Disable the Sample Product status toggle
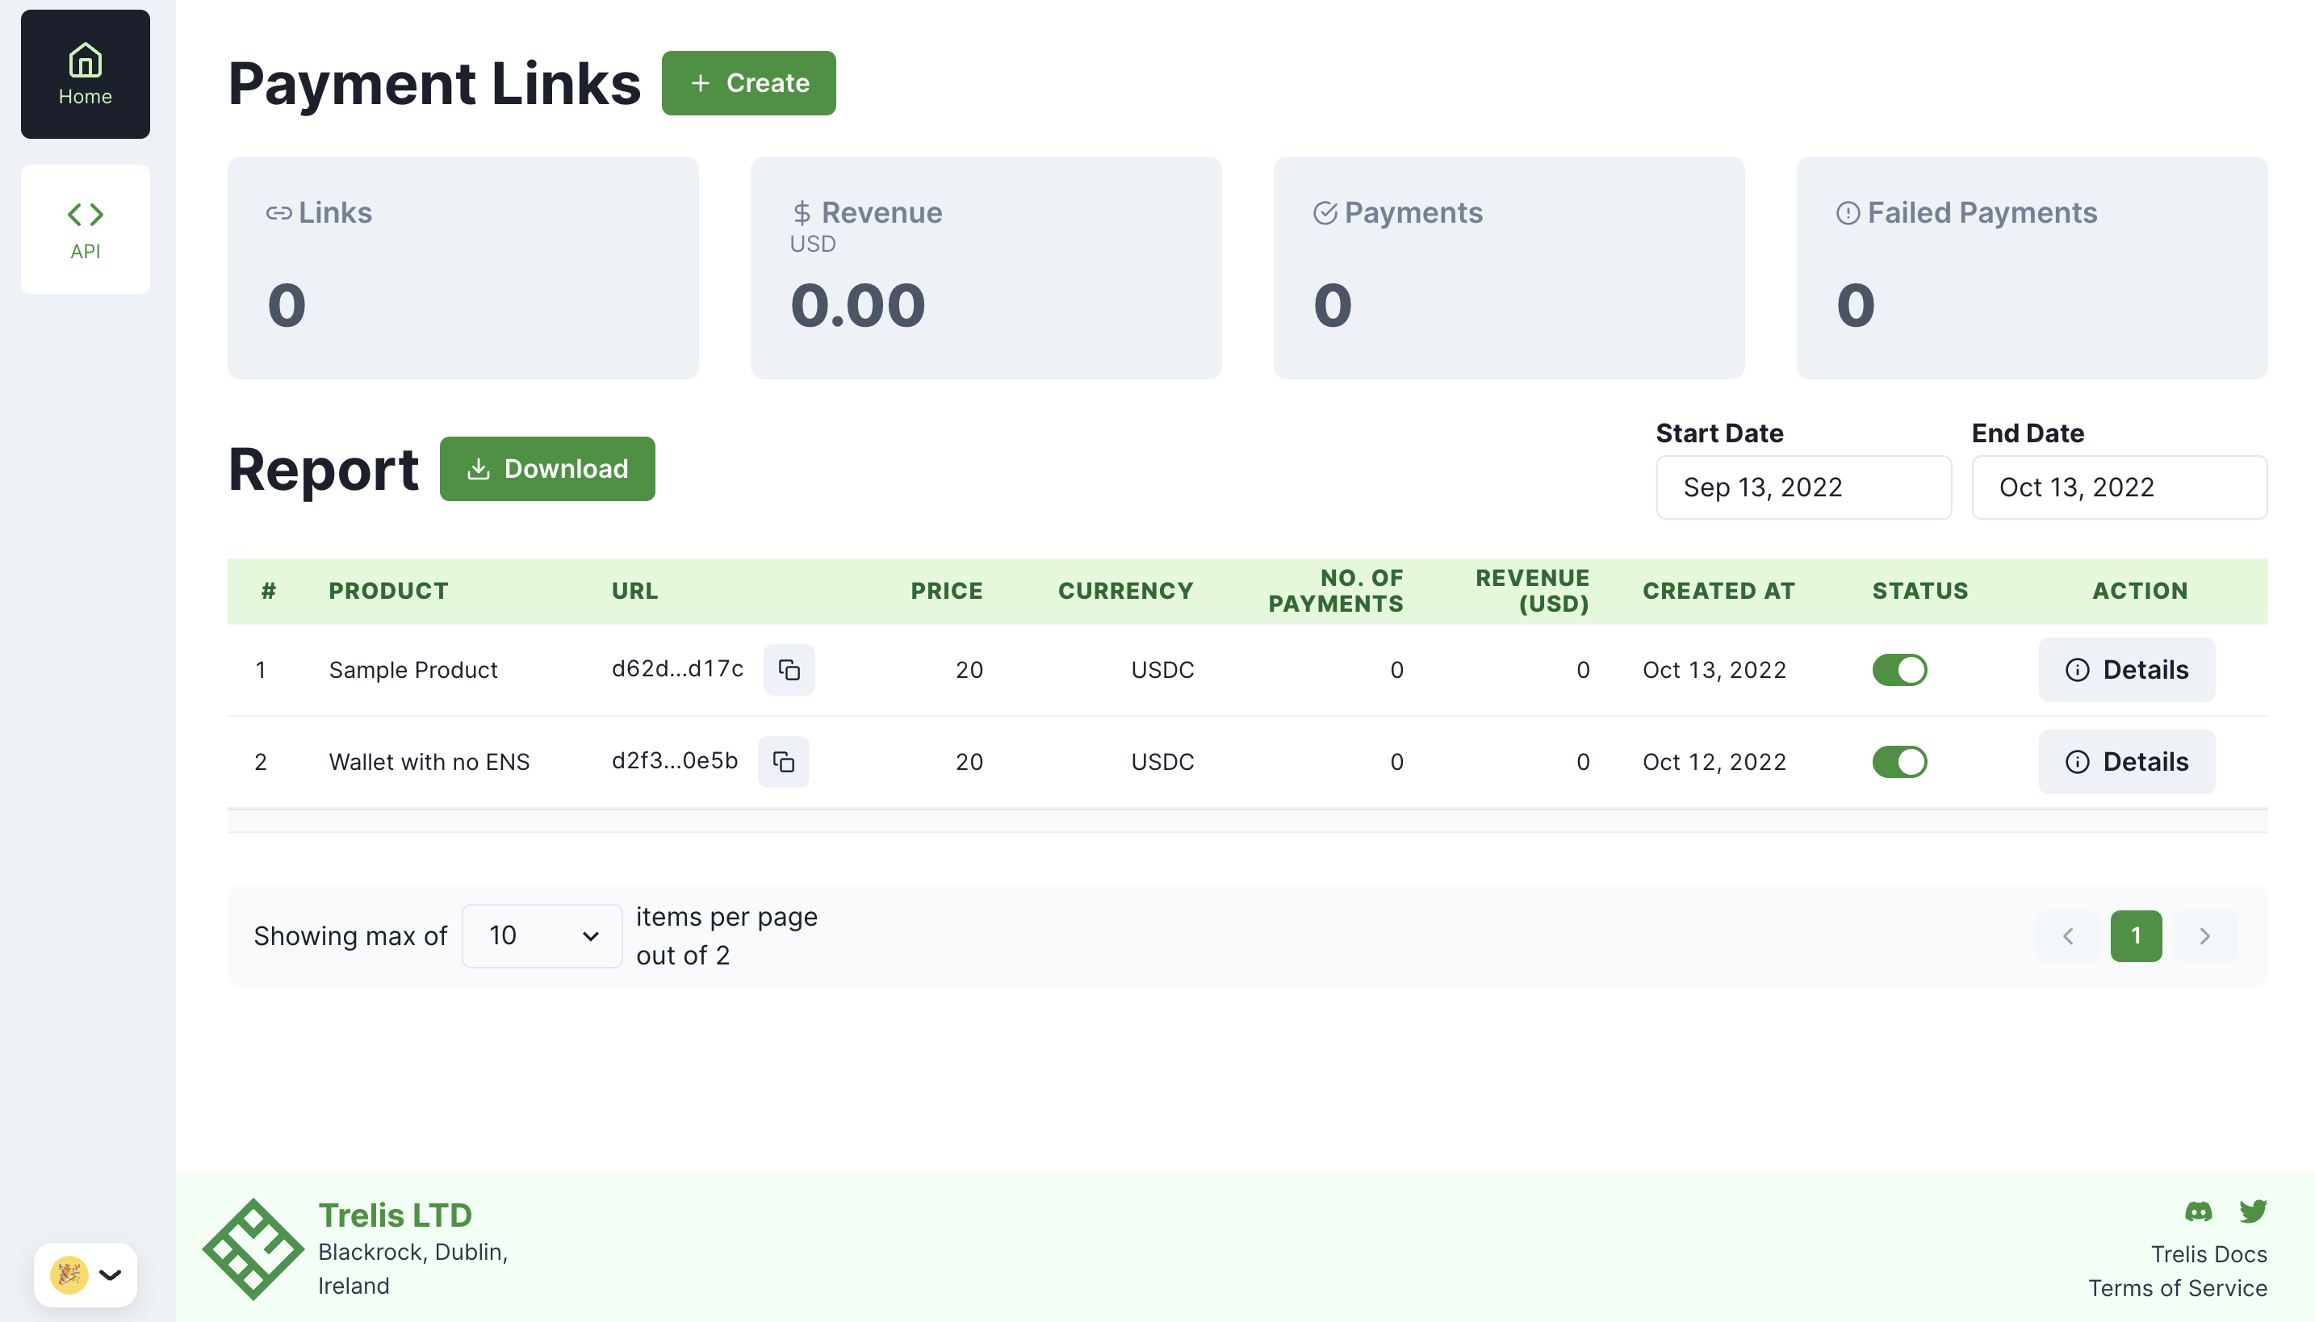Screen dimensions: 2315x1322 click(x=1898, y=670)
